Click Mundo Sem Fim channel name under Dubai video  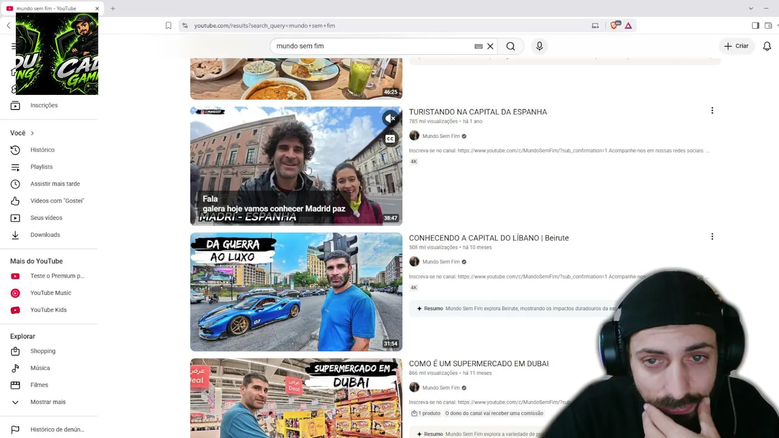click(x=441, y=388)
